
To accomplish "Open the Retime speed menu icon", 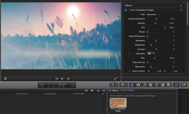I will point(123,85).
